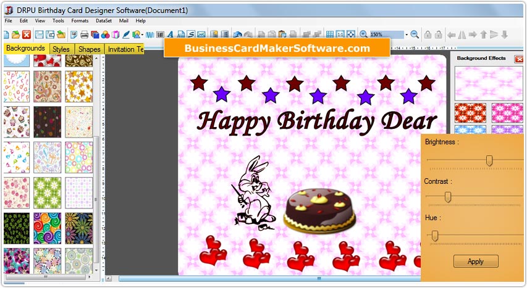The height and width of the screenshot is (288, 527).
Task: Click the Print icon in toolbar
Action: tap(85, 35)
